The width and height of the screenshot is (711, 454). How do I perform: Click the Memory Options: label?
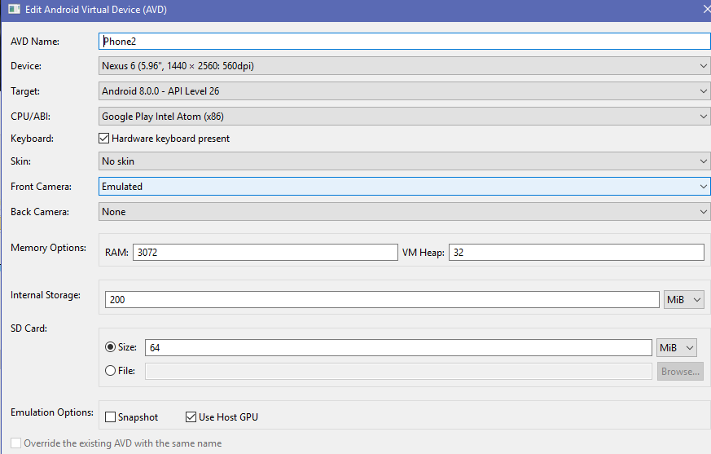pyautogui.click(x=49, y=248)
